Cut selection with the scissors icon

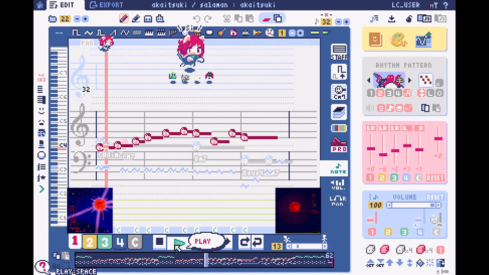(227, 19)
